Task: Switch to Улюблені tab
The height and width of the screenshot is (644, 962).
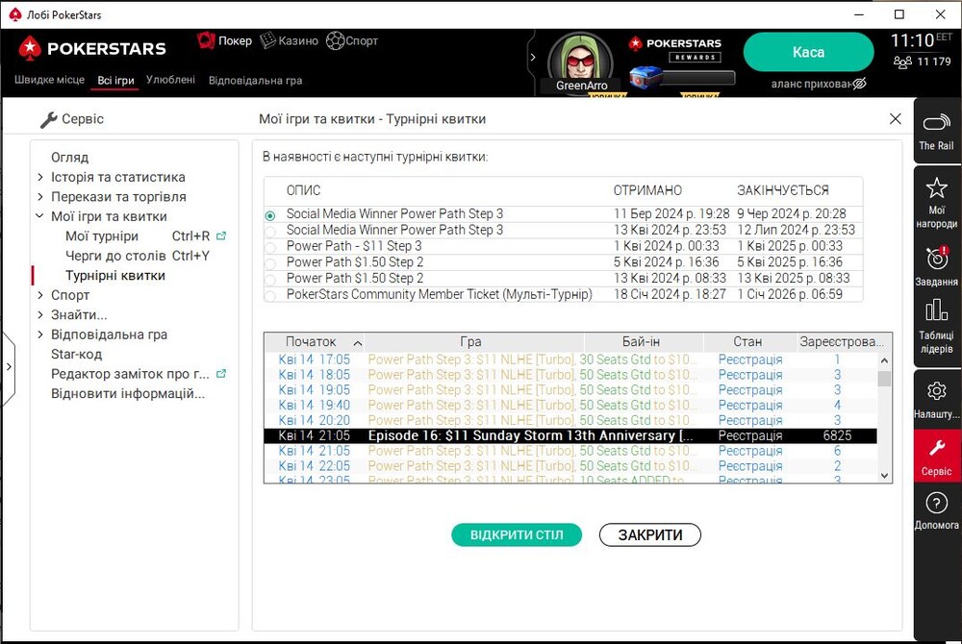Action: 170,80
